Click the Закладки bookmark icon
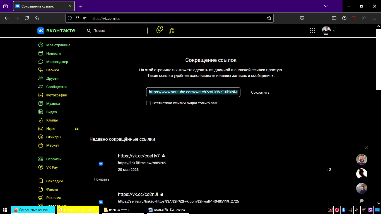Viewport: 381px width, 214px height. click(x=41, y=181)
